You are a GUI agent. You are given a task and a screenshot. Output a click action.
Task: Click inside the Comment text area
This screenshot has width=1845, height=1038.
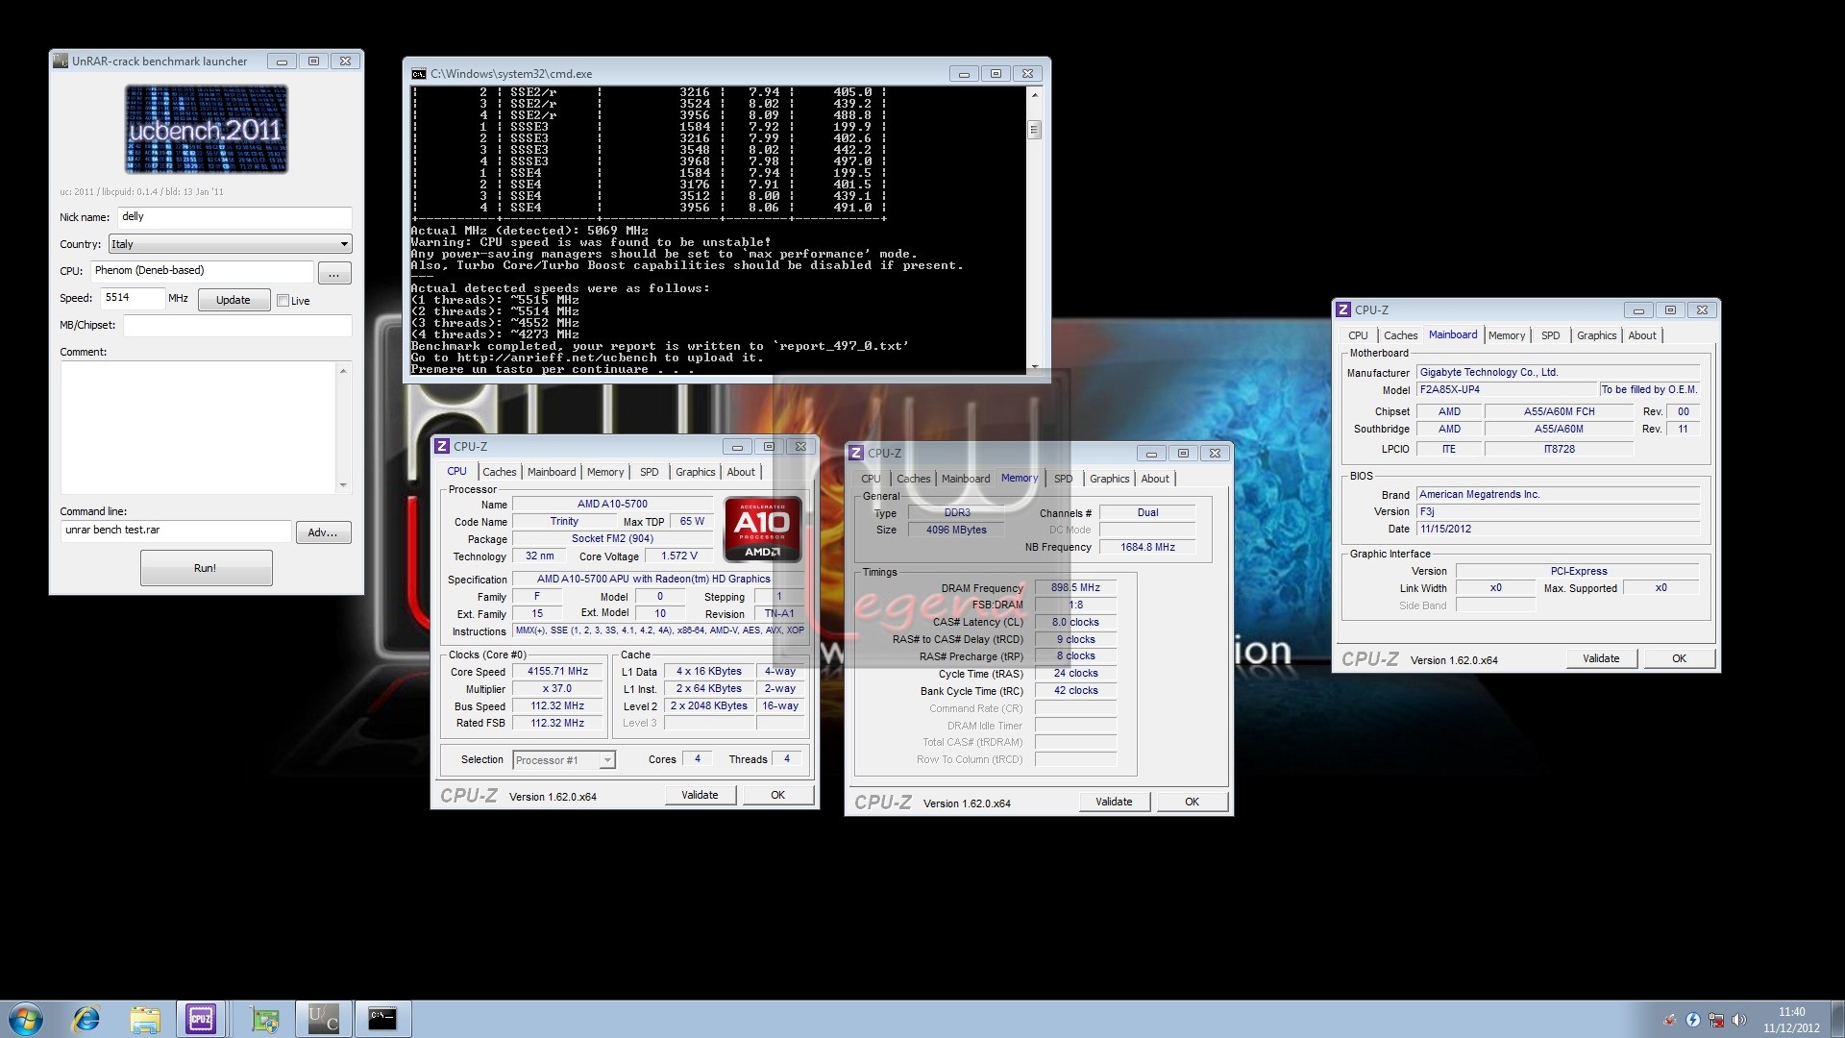199,428
